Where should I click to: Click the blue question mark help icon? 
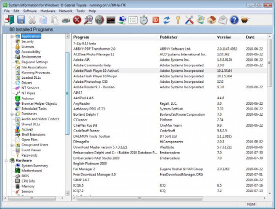tap(234, 20)
